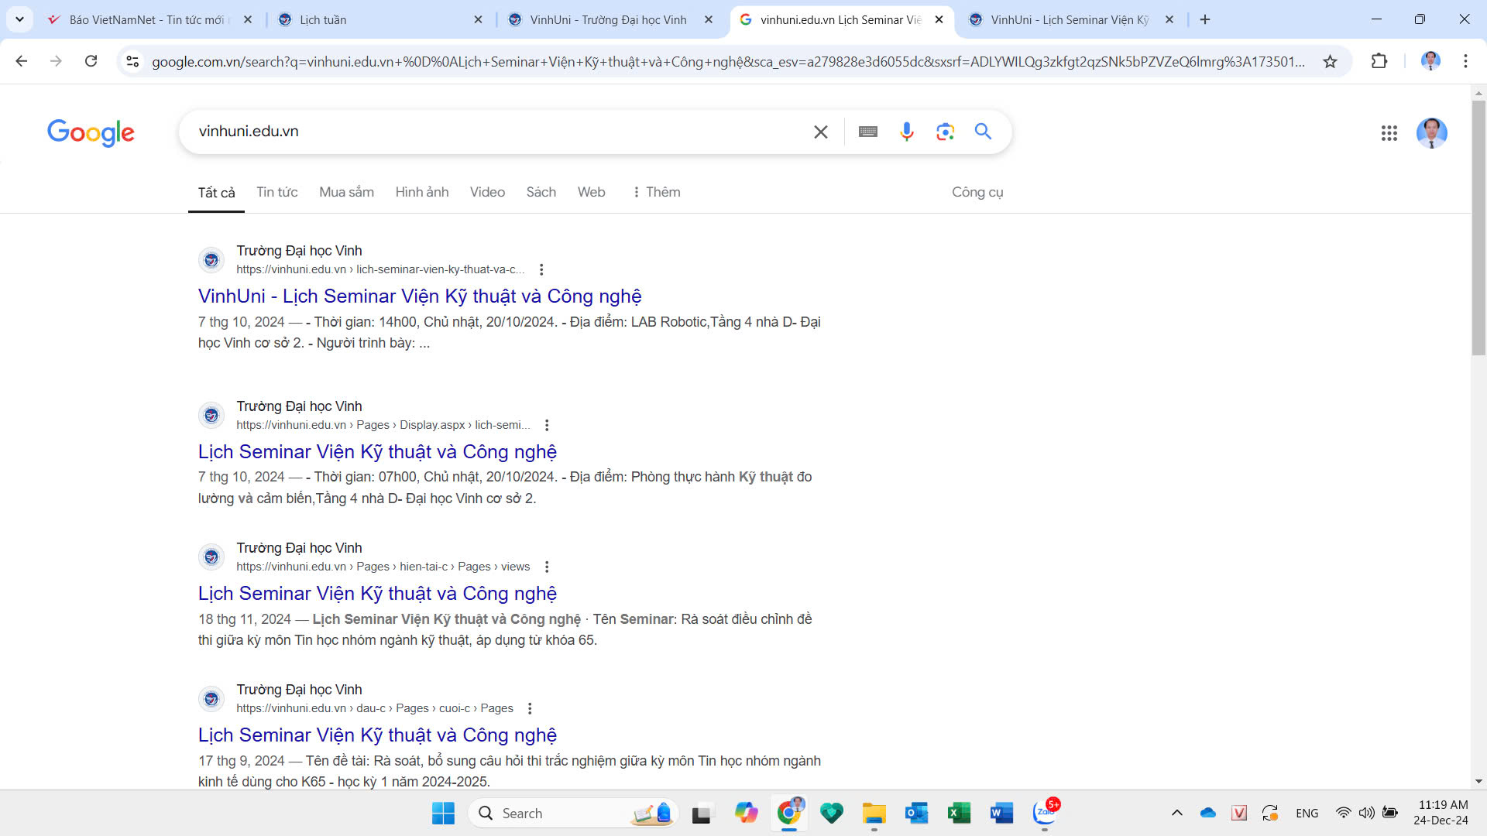1487x836 pixels.
Task: Search by image with Google Lens icon
Action: 945,132
